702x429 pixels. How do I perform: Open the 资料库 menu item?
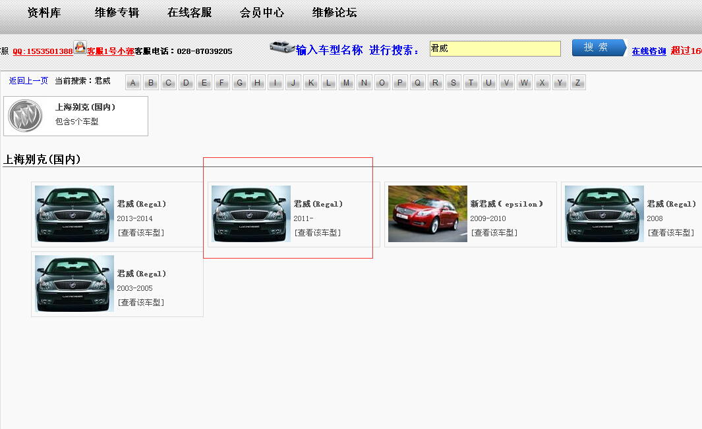click(x=44, y=13)
